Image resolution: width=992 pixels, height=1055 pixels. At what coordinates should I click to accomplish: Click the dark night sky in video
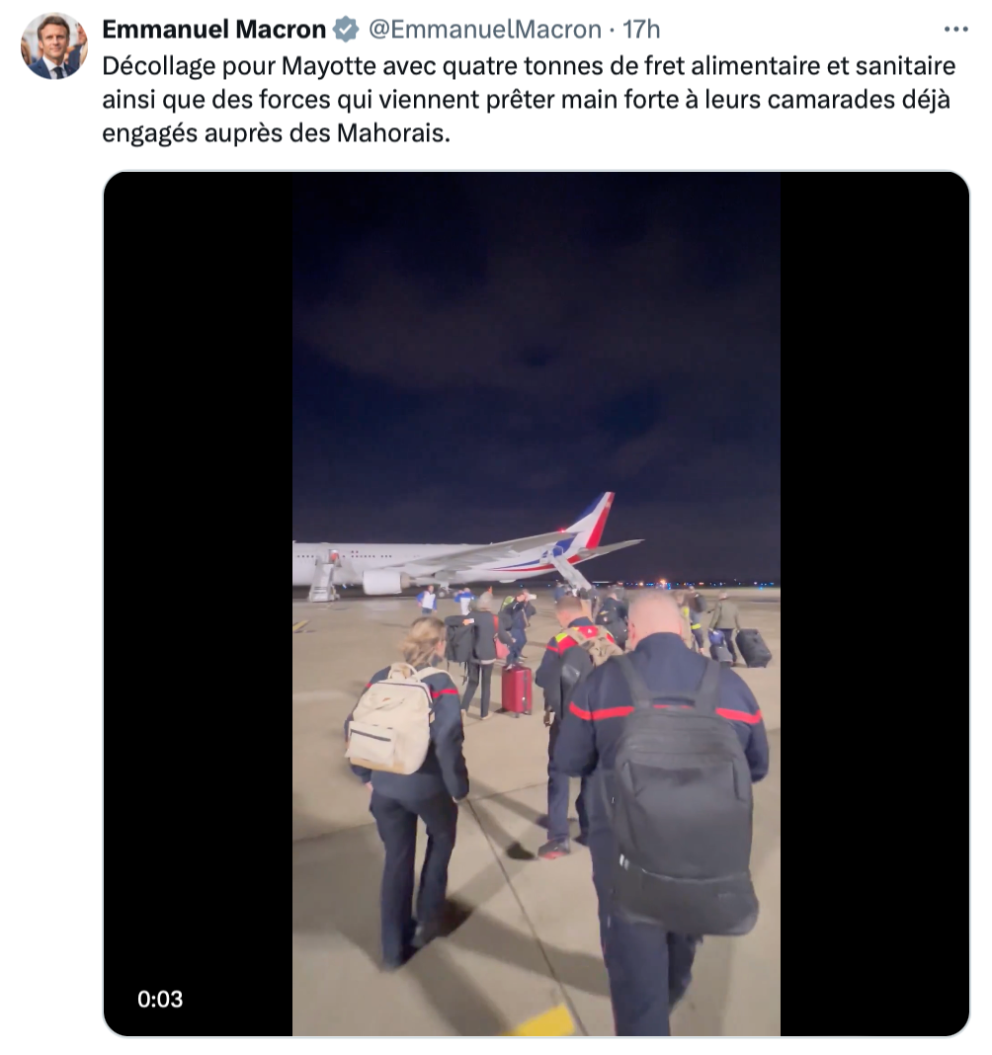click(537, 337)
